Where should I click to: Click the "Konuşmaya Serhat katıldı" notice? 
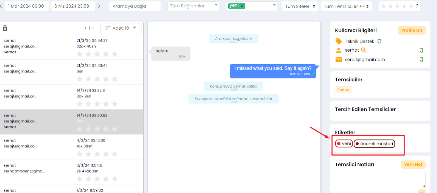click(234, 87)
